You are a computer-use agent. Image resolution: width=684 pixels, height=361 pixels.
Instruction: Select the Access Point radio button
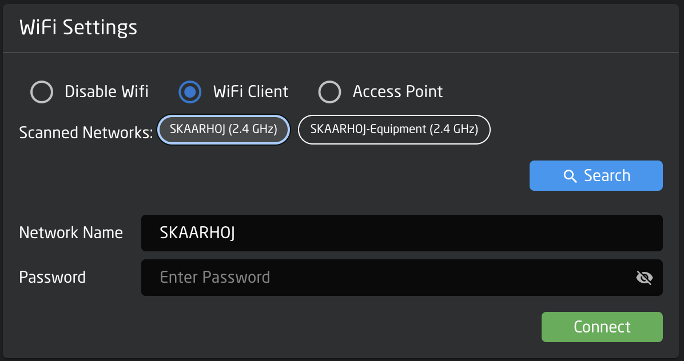[329, 92]
